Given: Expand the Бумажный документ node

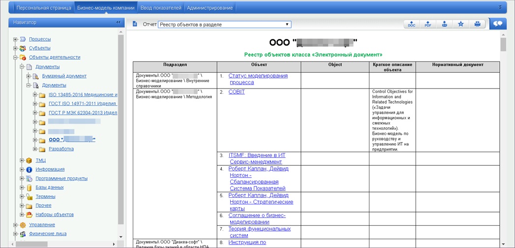Looking at the screenshot, I should (28, 76).
